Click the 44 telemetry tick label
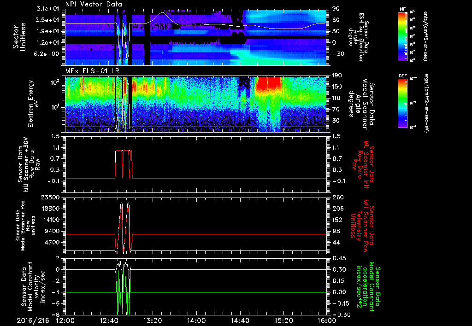The height and width of the screenshot is (326, 472). click(336, 242)
